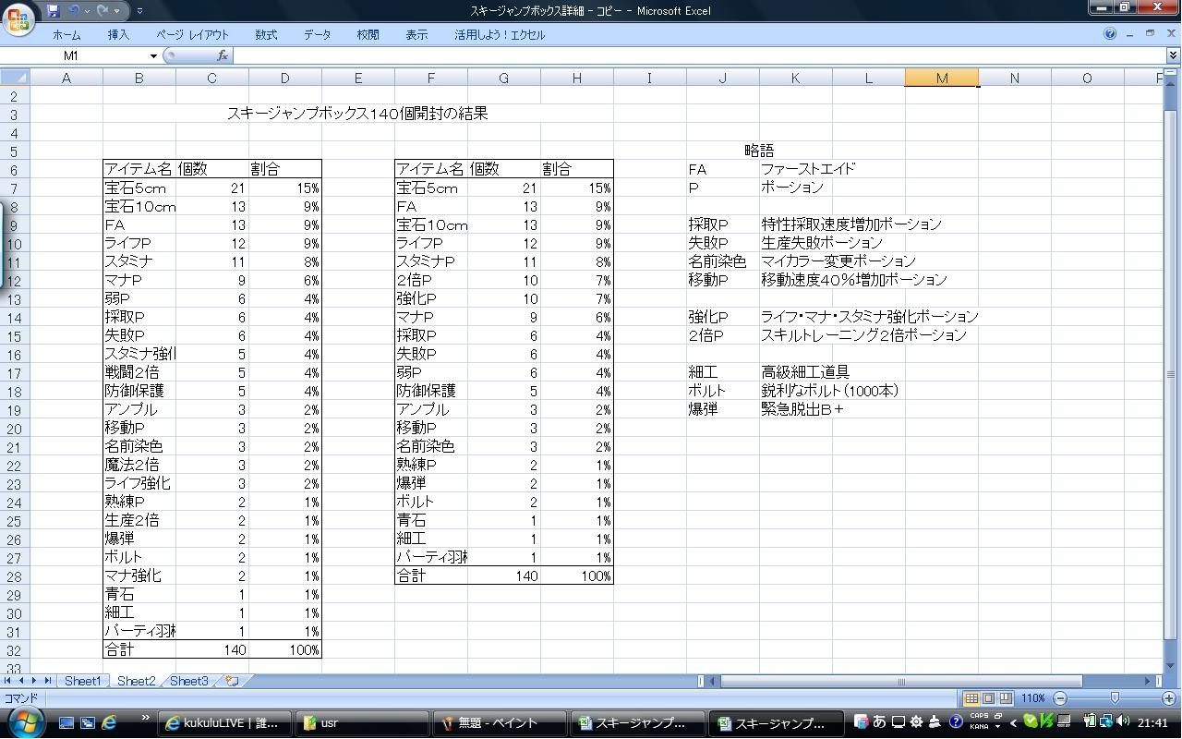Open Customize Quick Access Toolbar dropdown
The height and width of the screenshot is (739, 1182).
point(139,11)
